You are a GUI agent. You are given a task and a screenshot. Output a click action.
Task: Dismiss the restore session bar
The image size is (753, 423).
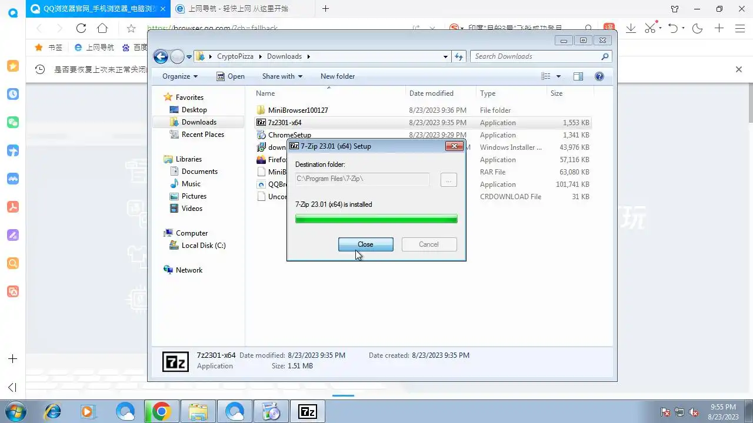[739, 69]
